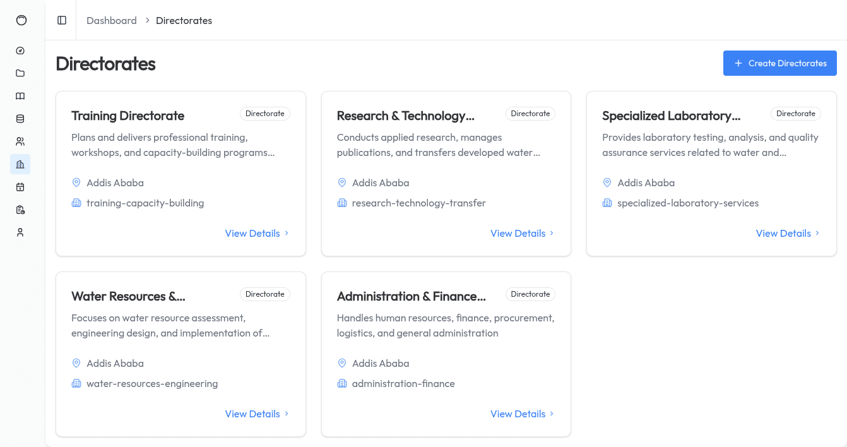Image resolution: width=847 pixels, height=447 pixels.
Task: Open the clipboard tasks icon in sidebar
Action: (x=20, y=210)
